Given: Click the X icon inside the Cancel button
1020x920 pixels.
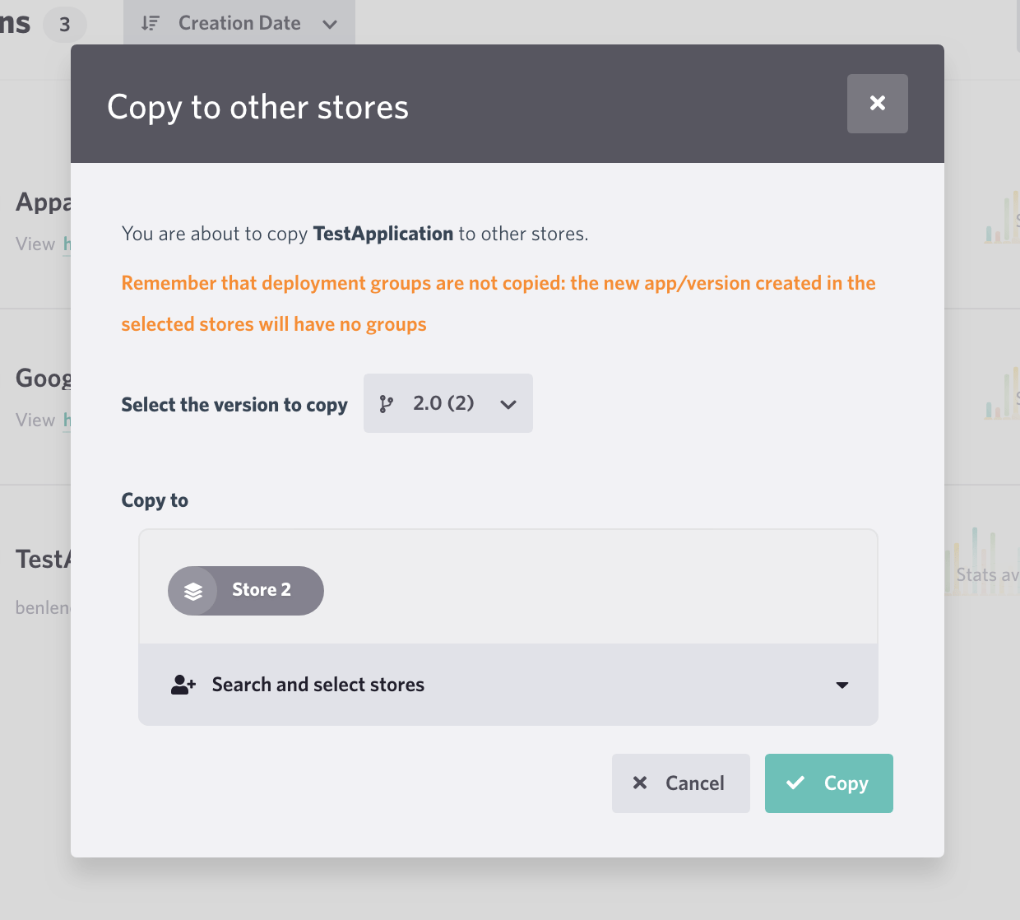Looking at the screenshot, I should (641, 783).
